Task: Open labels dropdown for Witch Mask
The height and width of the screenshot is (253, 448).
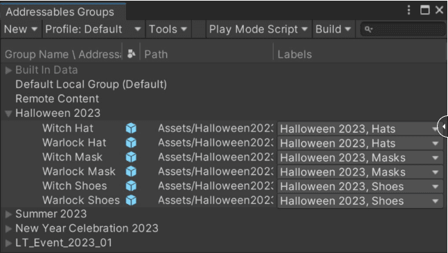Action: point(360,158)
